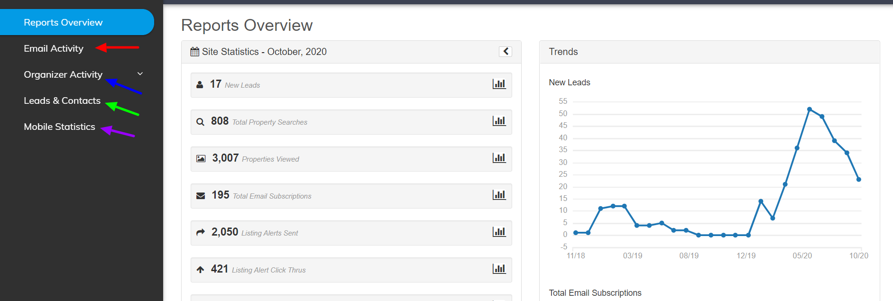Select the 195 Total Email Subscriptions statistic

[351, 196]
